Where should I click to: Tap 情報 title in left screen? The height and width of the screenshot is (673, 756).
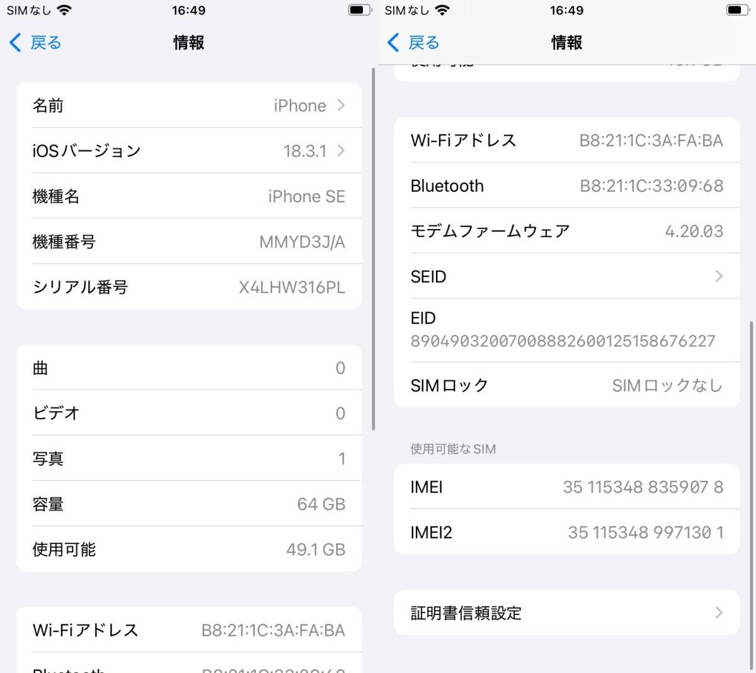pyautogui.click(x=189, y=42)
